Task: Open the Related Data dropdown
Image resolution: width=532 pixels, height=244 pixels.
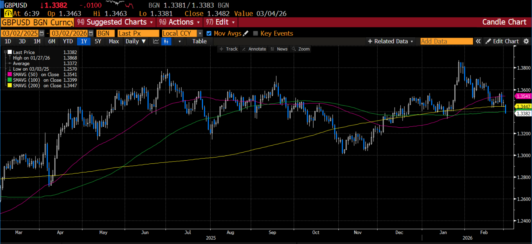Action: (x=390, y=41)
